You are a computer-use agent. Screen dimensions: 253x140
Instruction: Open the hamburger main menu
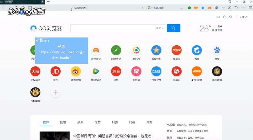pos(250,8)
